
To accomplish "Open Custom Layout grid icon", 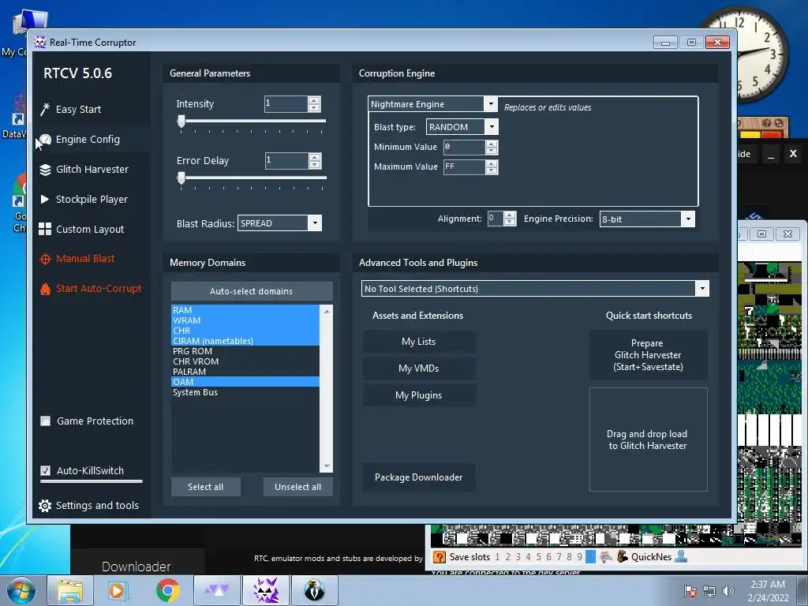I will 45,229.
